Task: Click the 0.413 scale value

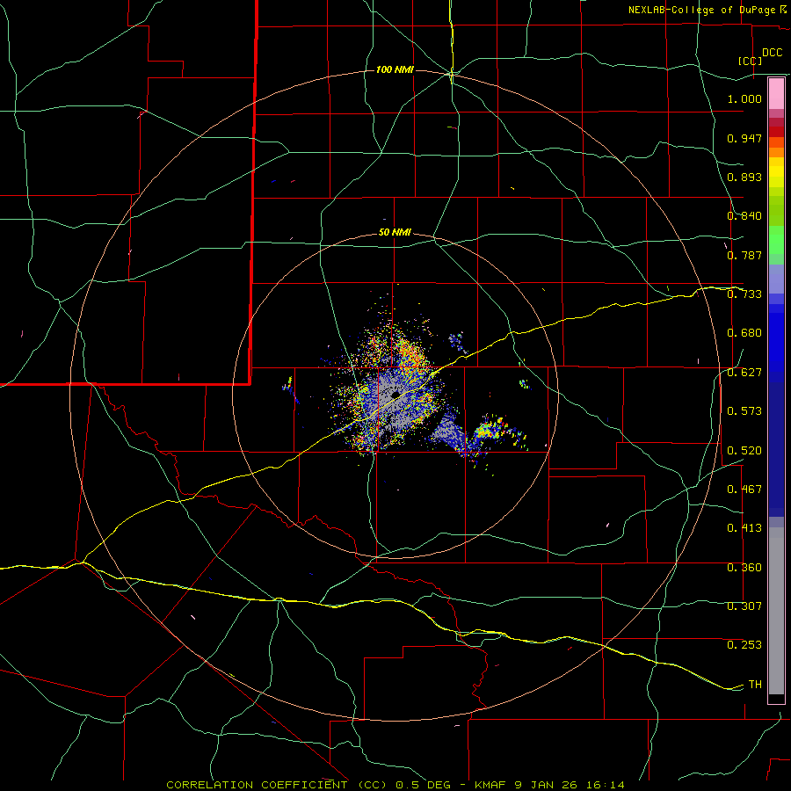Action: (x=744, y=528)
